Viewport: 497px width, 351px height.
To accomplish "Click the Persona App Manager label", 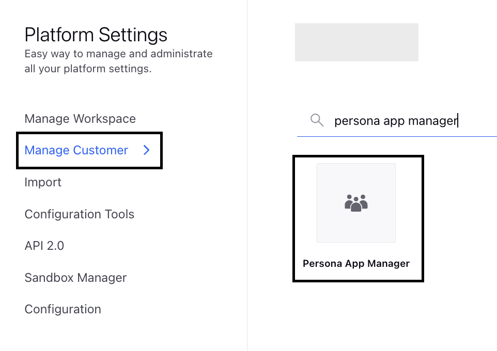I will pos(356,264).
